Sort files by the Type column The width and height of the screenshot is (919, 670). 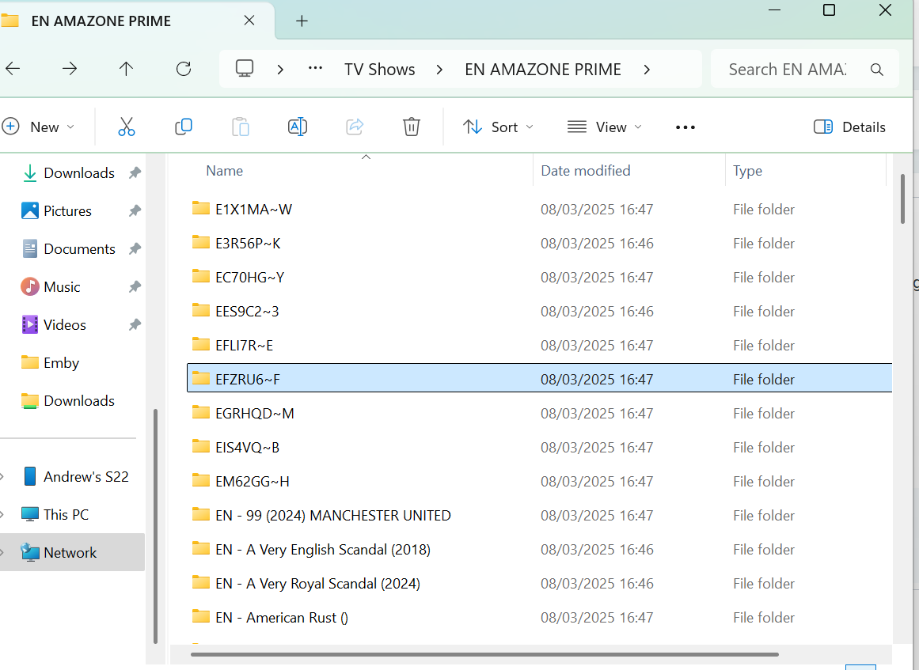(747, 171)
